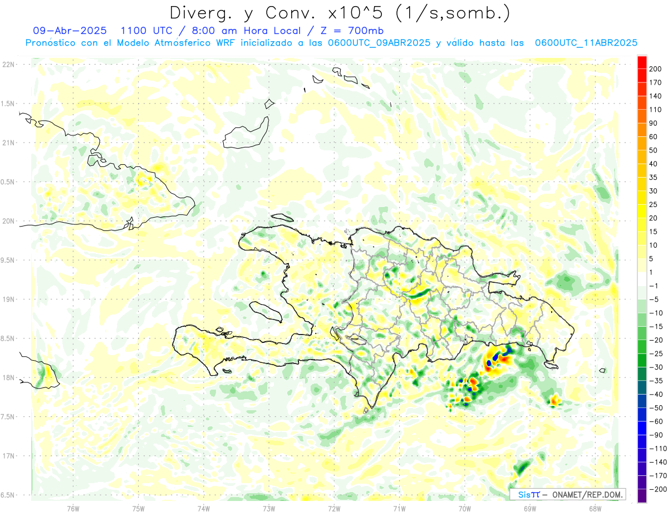This screenshot has height=516, width=668.
Task: Click the '75W' longitude label
Action: (139, 508)
